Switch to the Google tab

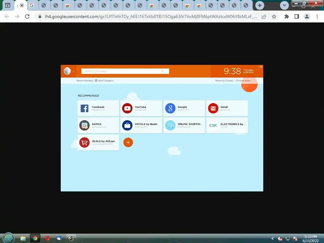pyautogui.click(x=32, y=5)
